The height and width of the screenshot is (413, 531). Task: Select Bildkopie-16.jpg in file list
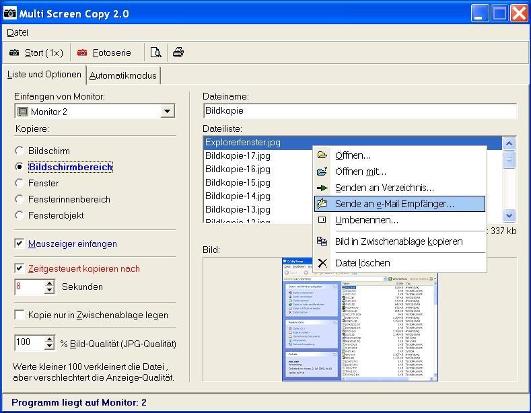click(x=238, y=170)
